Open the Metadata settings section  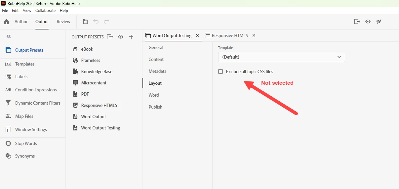[x=158, y=71]
